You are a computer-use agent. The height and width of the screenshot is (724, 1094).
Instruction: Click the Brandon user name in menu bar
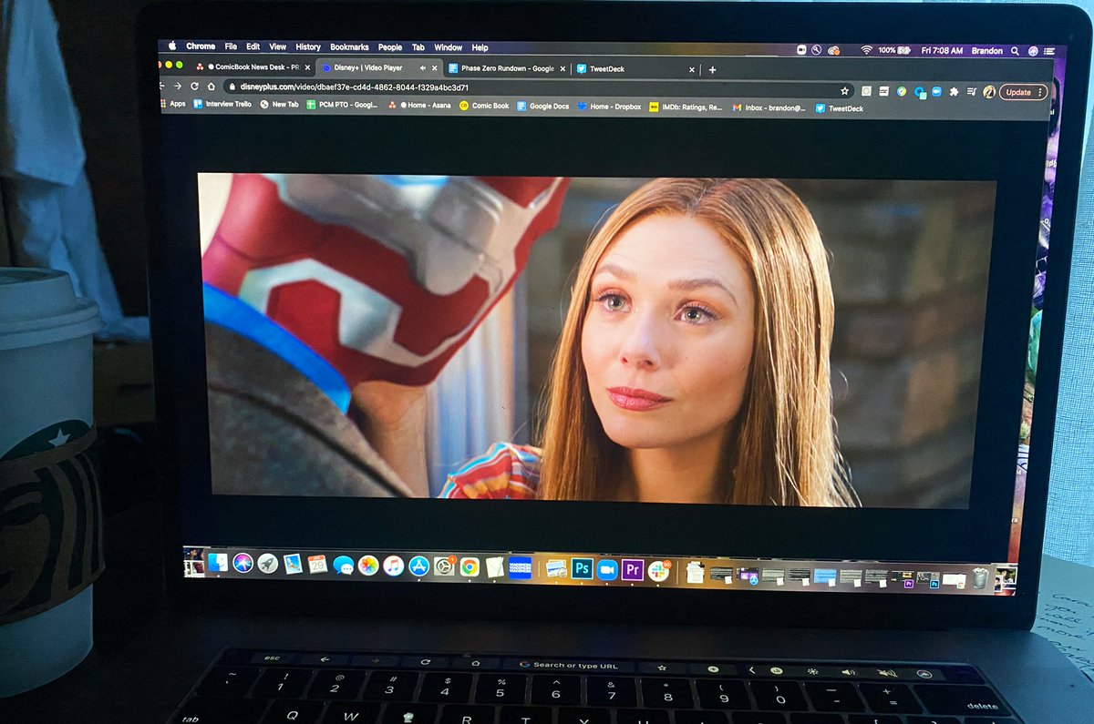click(x=987, y=51)
